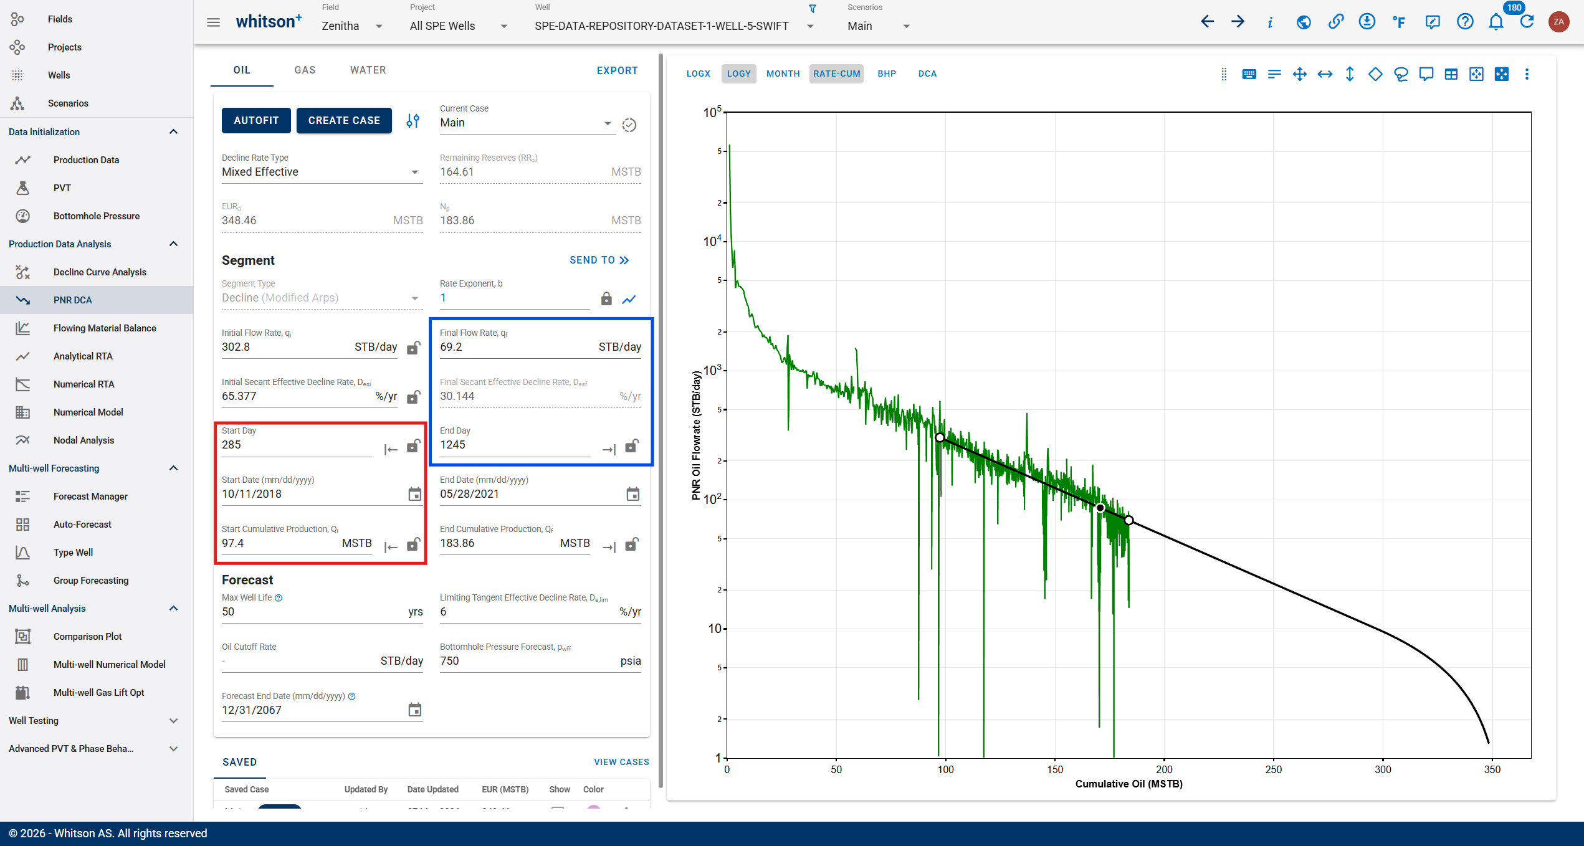Collapse the Data Initialization section
This screenshot has height=846, width=1584.
(x=174, y=131)
